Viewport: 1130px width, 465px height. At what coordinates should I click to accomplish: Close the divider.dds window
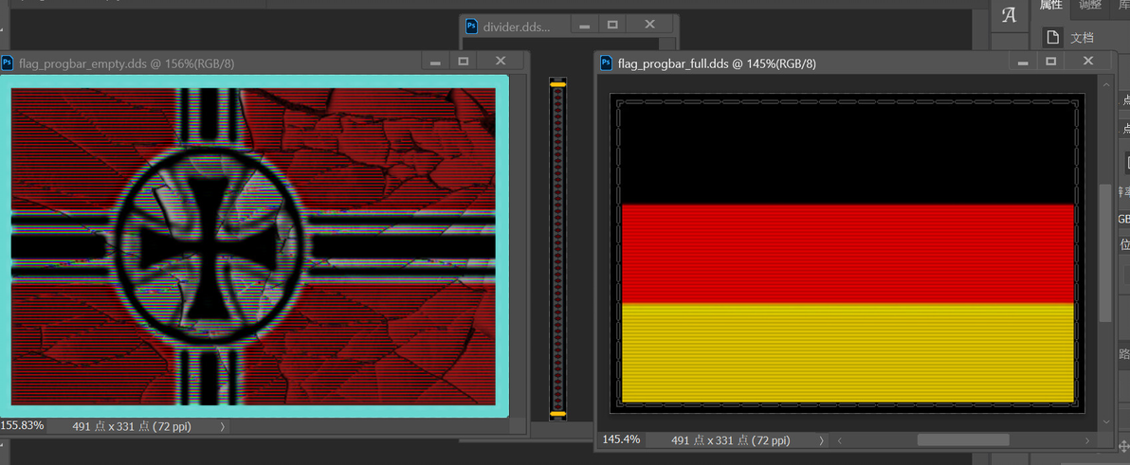click(x=649, y=25)
